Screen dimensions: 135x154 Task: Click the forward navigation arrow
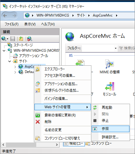[x=14, y=16]
